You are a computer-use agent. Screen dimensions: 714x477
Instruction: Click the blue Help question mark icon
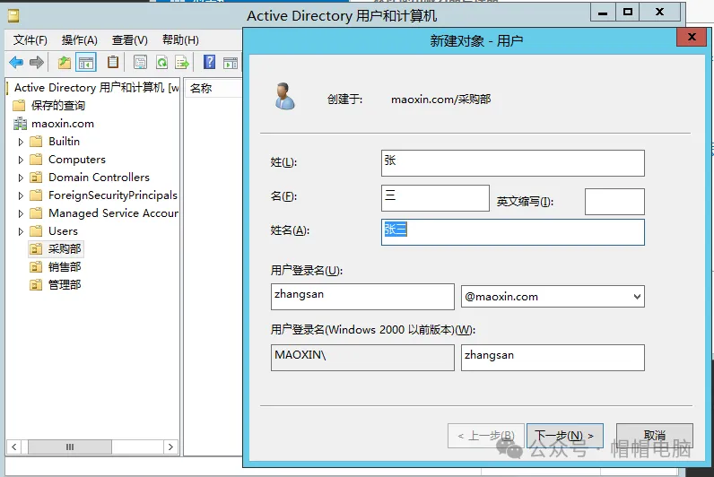click(209, 62)
